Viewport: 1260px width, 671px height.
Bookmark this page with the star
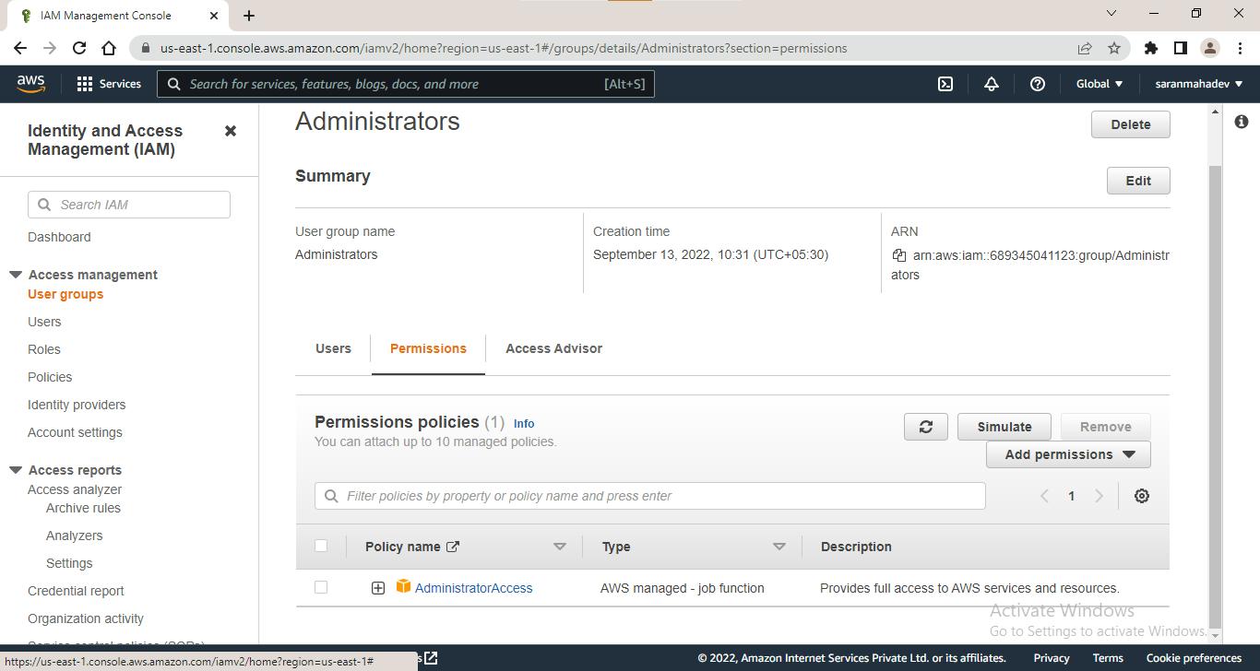(1114, 48)
